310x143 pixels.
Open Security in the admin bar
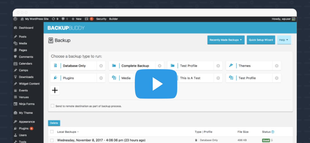[101, 19]
